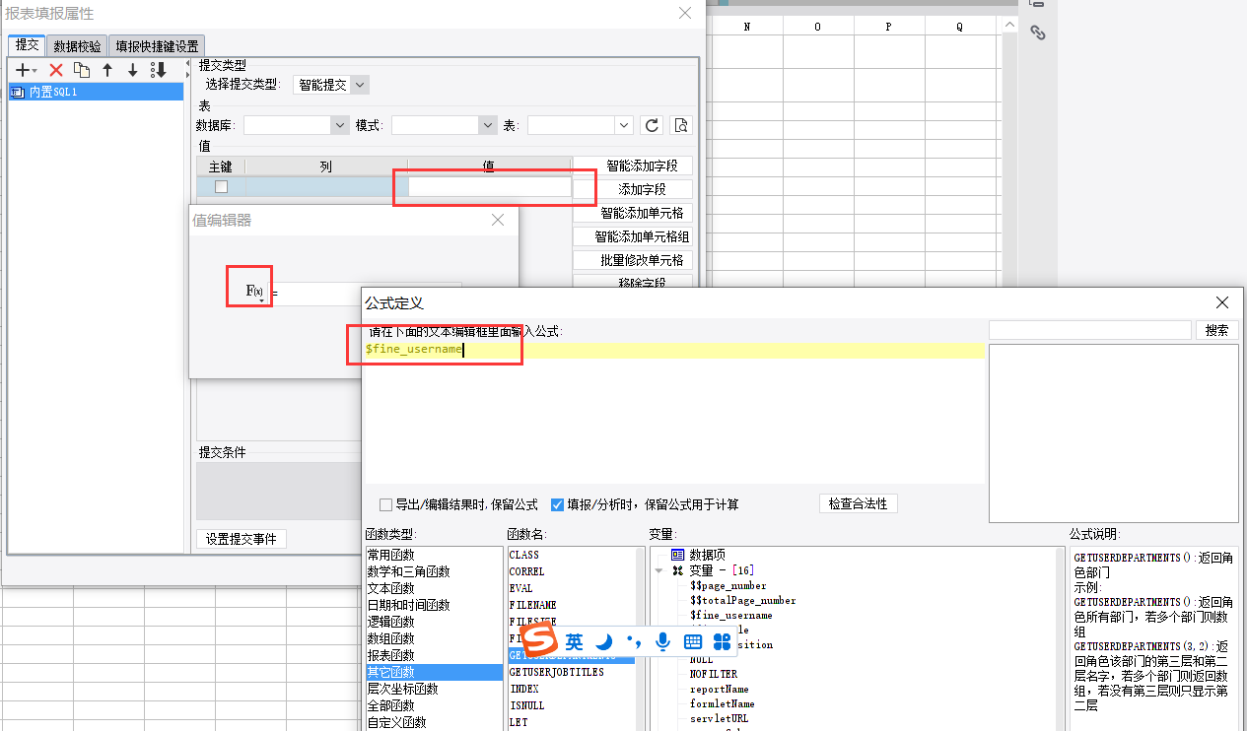Open Sogou soft keyboard icon
Image resolution: width=1247 pixels, height=731 pixels.
tap(693, 642)
